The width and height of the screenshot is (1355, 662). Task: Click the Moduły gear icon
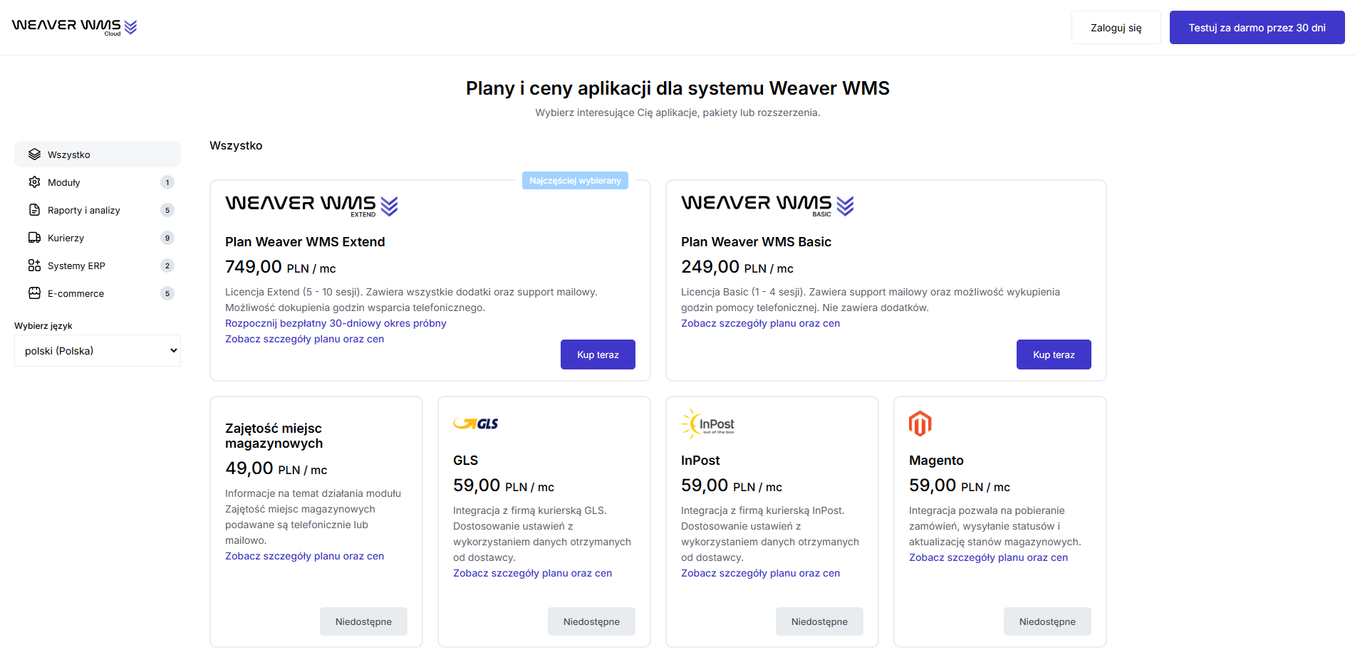coord(34,182)
